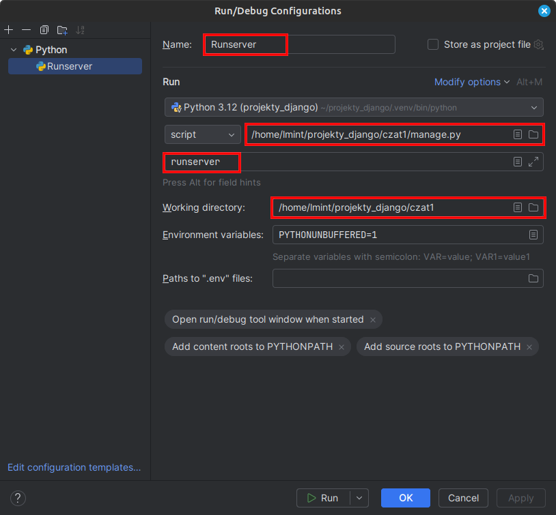The image size is (556, 515).
Task: Browse for .env files folder
Action: pos(533,278)
